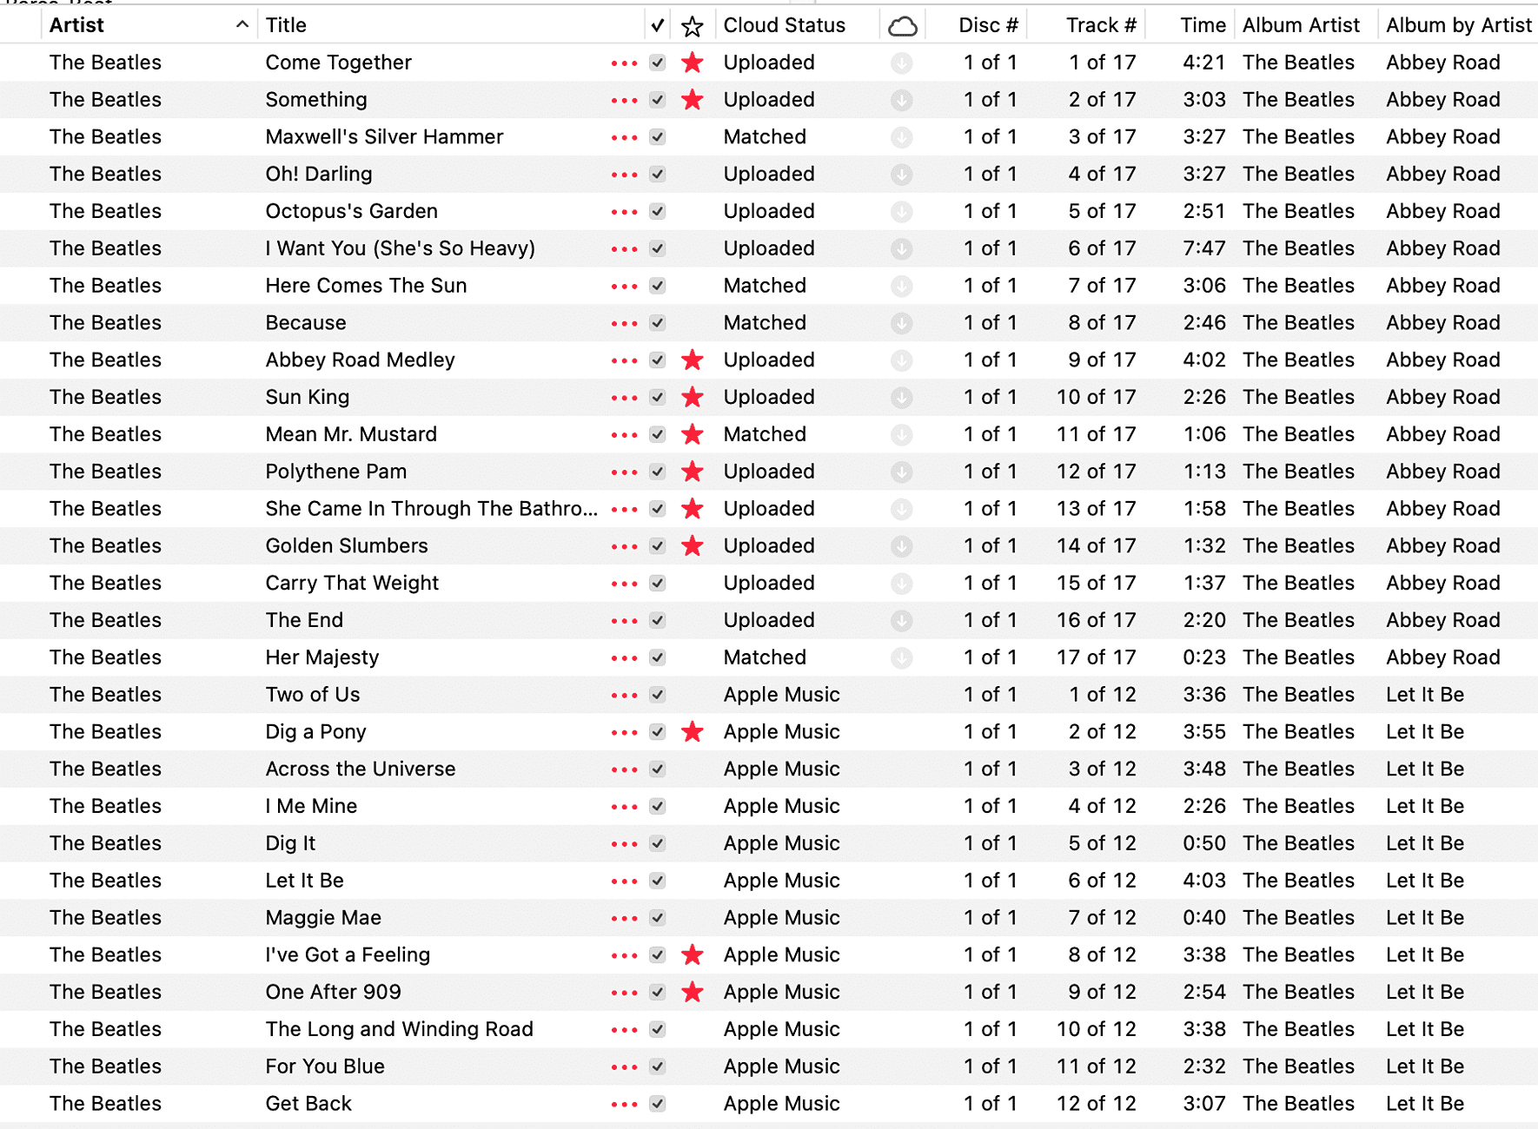Screen dimensions: 1538x1129
Task: Click Matched status for Mean Mr. Mustard
Action: point(765,434)
